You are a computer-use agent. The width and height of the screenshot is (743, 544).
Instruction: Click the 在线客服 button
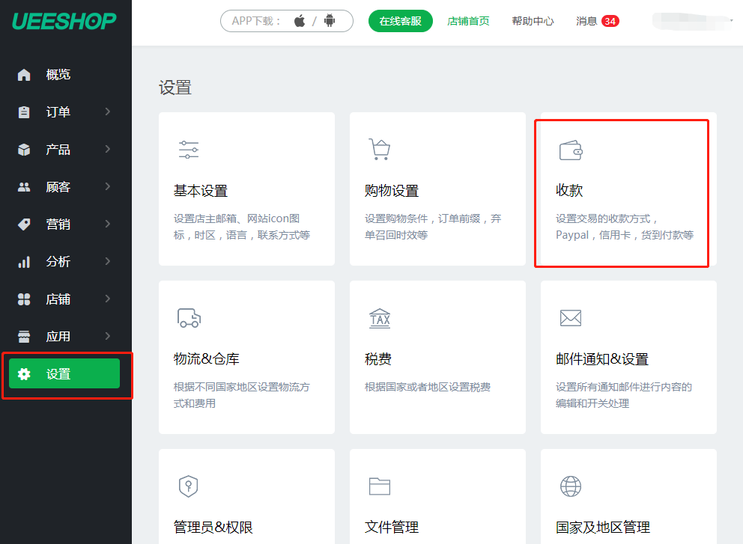pyautogui.click(x=401, y=21)
